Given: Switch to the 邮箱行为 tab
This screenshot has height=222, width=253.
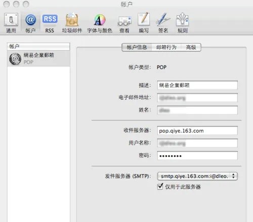Looking at the screenshot, I should 166,47.
